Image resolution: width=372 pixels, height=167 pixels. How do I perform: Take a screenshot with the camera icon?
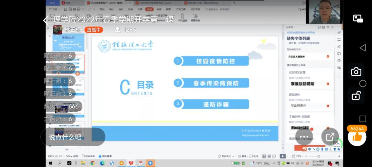tap(356, 72)
